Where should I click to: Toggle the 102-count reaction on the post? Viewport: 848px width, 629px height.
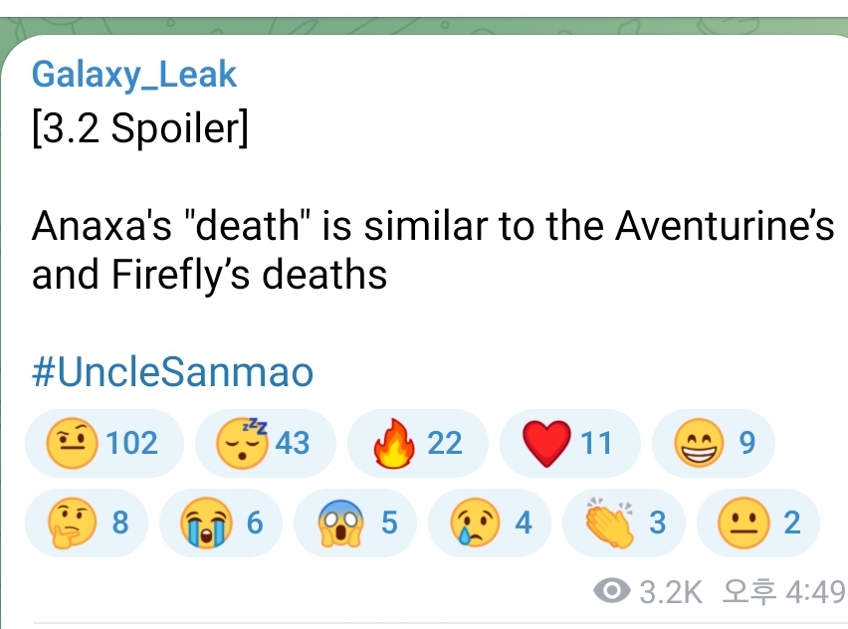105,443
